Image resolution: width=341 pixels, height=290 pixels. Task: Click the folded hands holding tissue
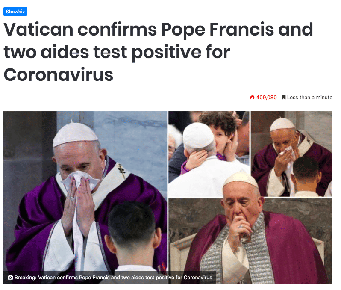tap(78, 202)
